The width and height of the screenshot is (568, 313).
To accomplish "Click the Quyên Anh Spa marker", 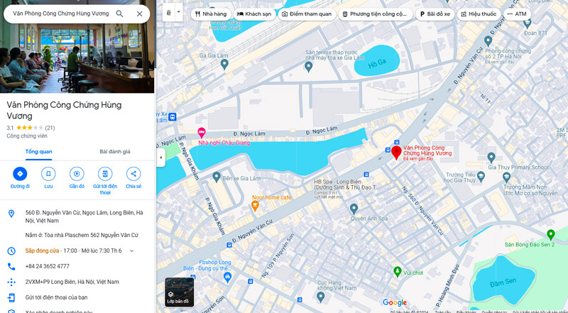I will coord(354,208).
